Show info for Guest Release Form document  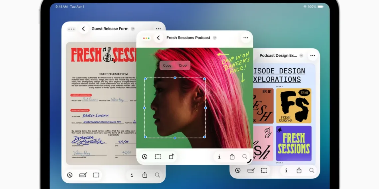click(132, 175)
